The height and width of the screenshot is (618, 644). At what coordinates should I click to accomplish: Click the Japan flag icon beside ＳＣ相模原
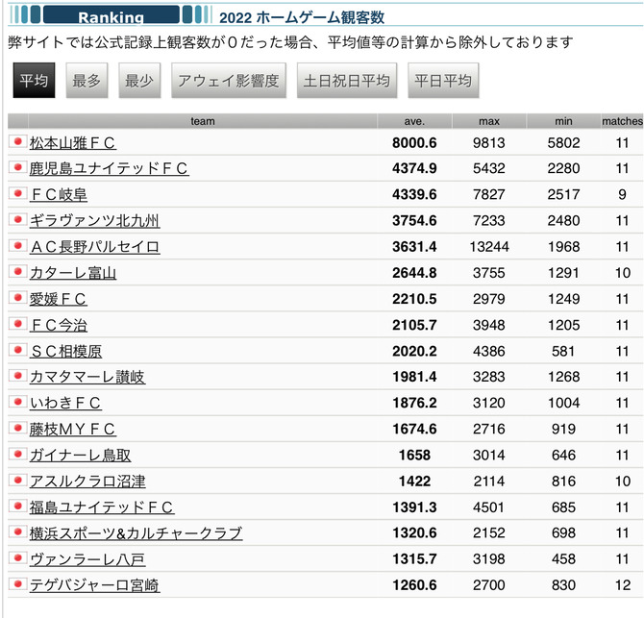point(17,350)
